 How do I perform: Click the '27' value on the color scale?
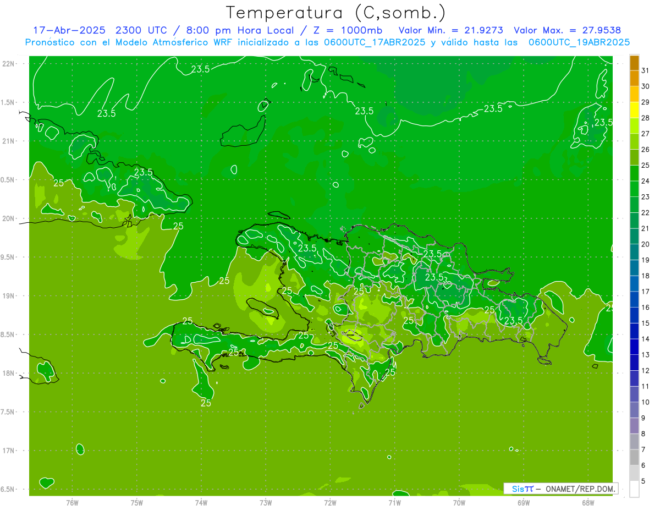click(645, 134)
